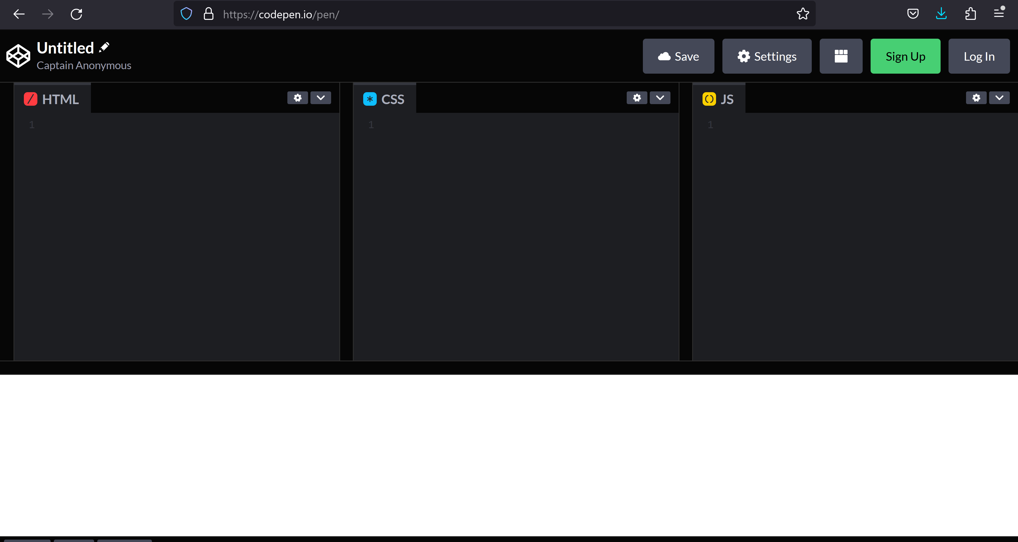Image resolution: width=1018 pixels, height=542 pixels.
Task: Click the CodePen logo icon
Action: point(18,56)
